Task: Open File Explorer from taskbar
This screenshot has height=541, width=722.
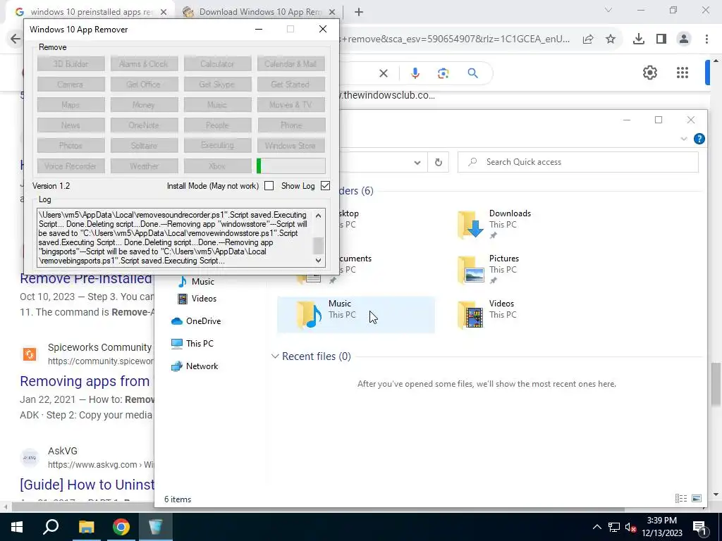Action: (x=86, y=527)
